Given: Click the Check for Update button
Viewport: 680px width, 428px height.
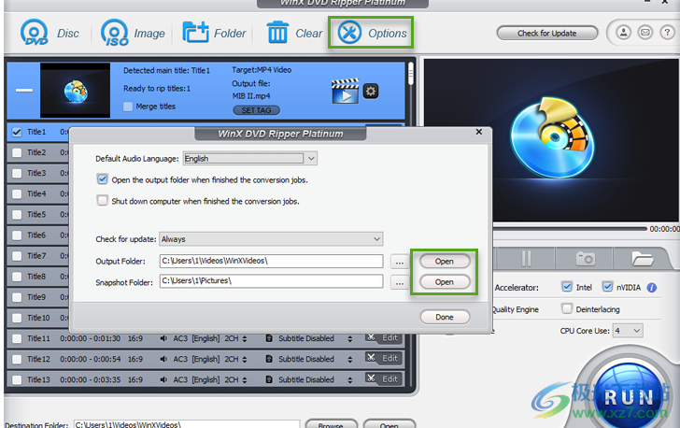Looking at the screenshot, I should click(546, 33).
